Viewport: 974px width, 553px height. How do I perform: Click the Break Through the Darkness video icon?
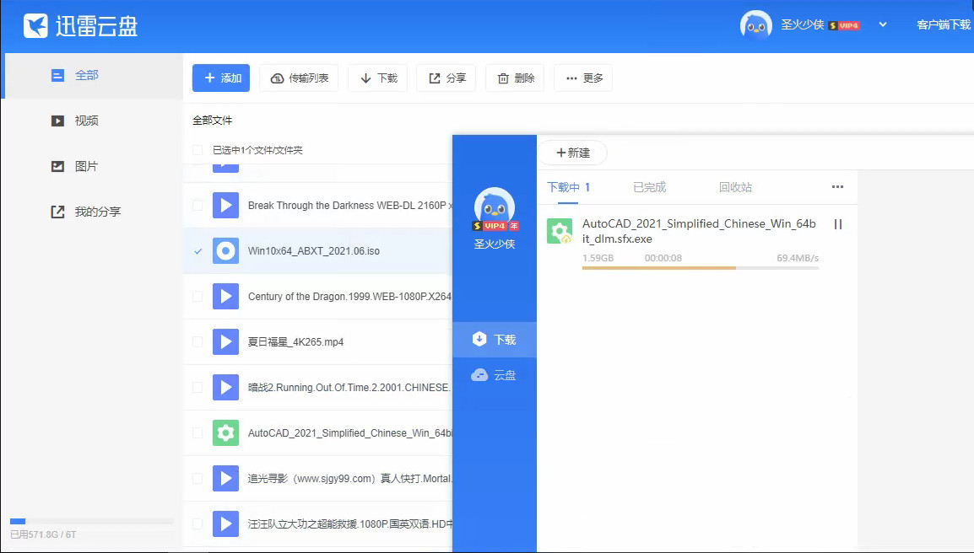[x=225, y=206]
